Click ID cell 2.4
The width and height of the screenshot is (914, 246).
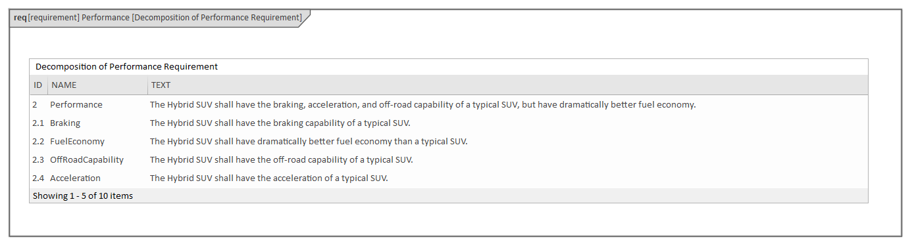pyautogui.click(x=38, y=178)
